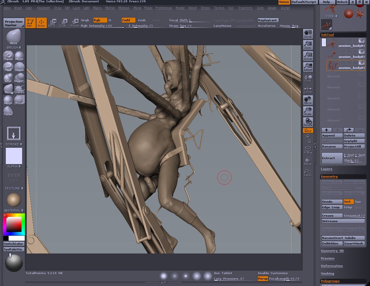
Task: Expand the Masking section
Action: coord(327,274)
